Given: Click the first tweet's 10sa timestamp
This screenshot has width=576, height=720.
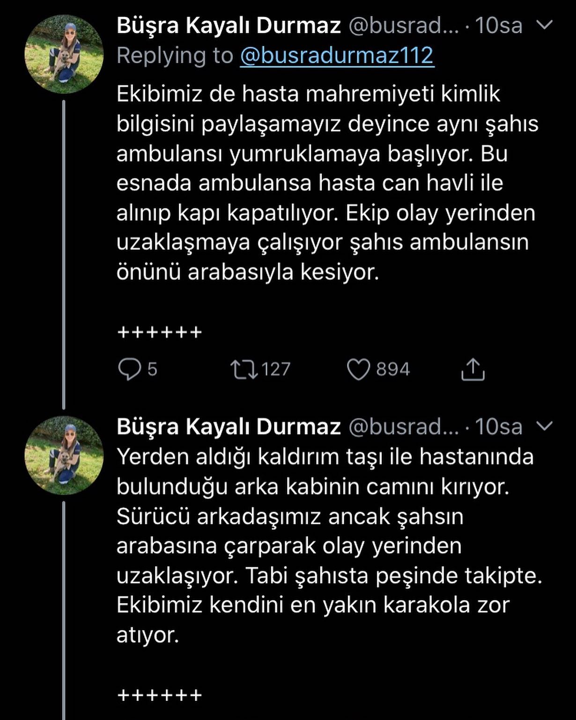Looking at the screenshot, I should (x=499, y=25).
